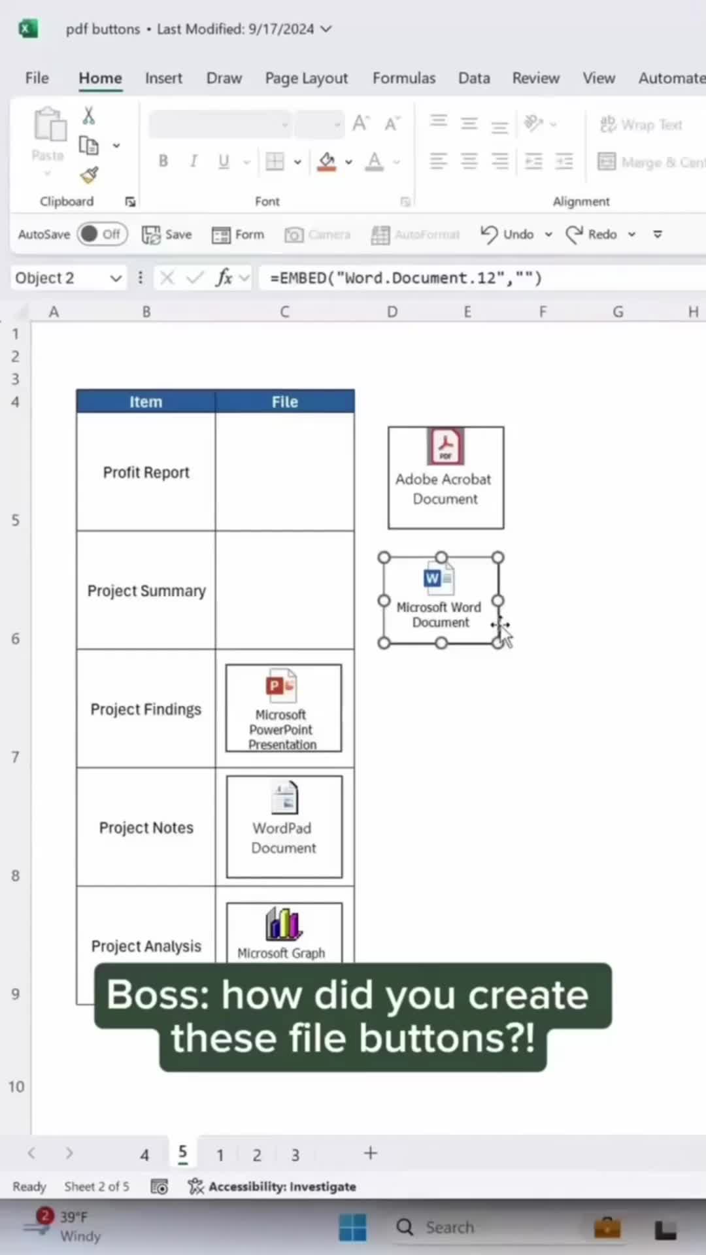The image size is (706, 1255).
Task: Open the Borders dropdown arrow
Action: (297, 162)
